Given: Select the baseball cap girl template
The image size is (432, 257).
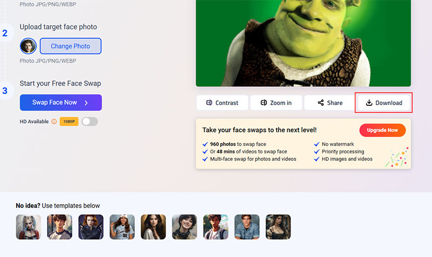Looking at the screenshot, I should point(122,227).
